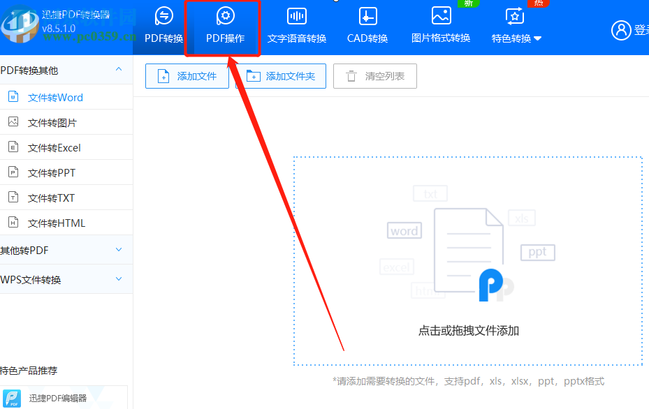Select the 文件转Excel conversion icon
Viewport: 649px width, 409px height.
coord(13,147)
